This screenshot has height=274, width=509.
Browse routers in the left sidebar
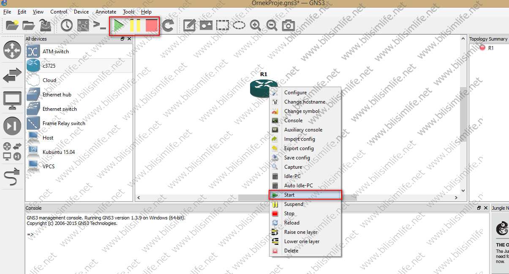12,50
